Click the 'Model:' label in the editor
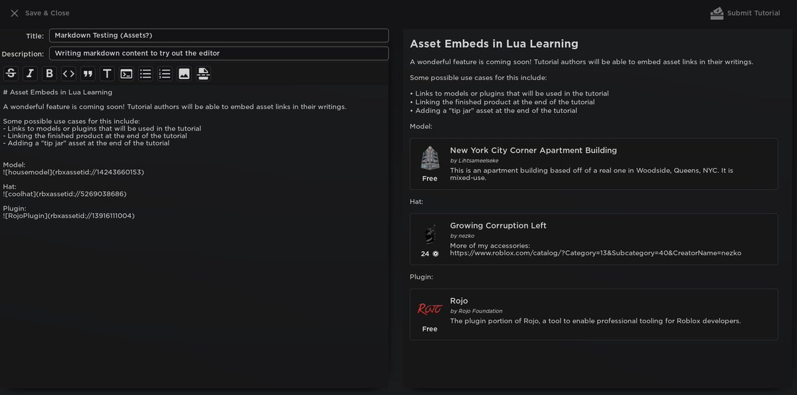The image size is (797, 395). (x=14, y=165)
